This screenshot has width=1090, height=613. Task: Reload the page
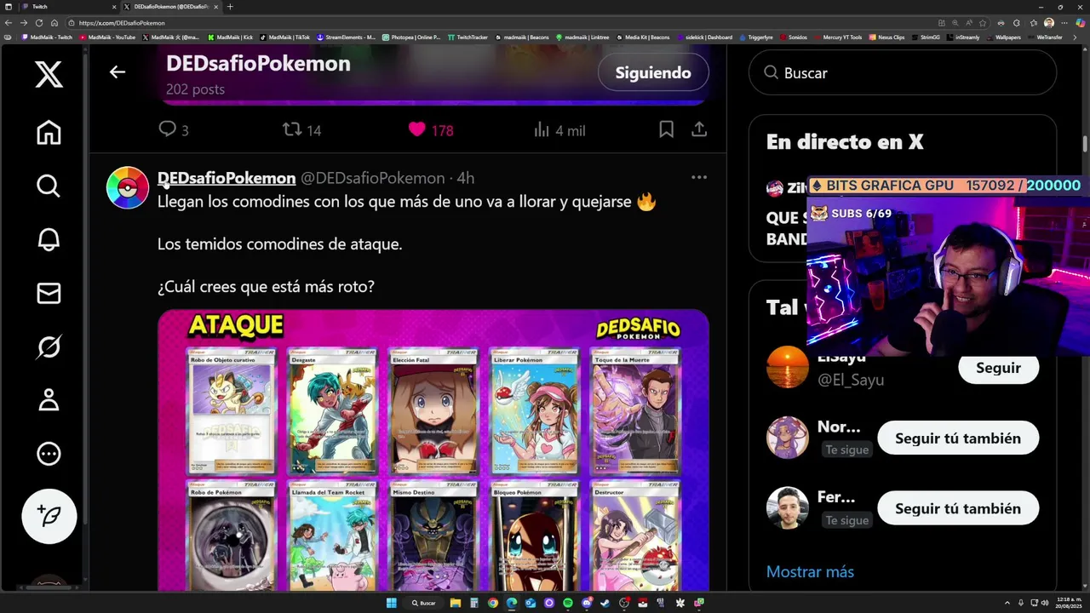[x=39, y=23]
